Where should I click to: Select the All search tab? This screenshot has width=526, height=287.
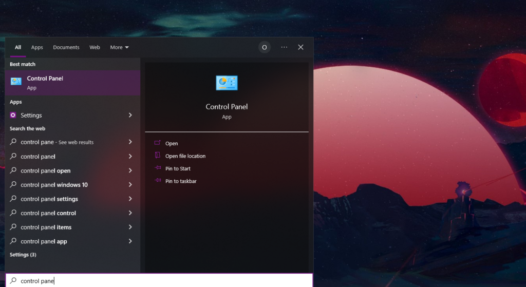pyautogui.click(x=18, y=47)
